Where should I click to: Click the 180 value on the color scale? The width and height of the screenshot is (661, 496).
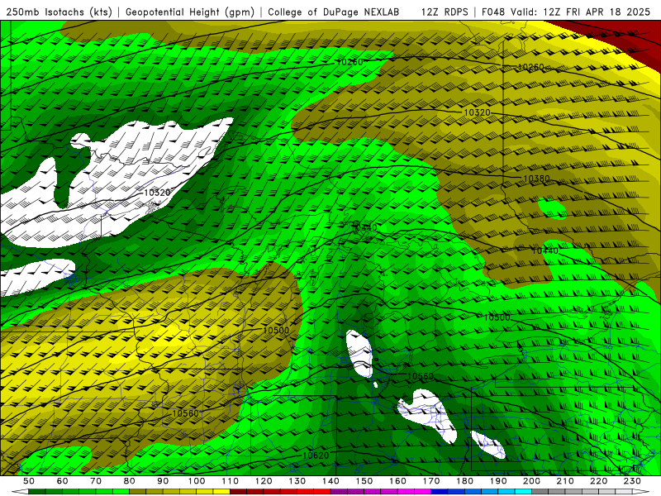point(464,481)
